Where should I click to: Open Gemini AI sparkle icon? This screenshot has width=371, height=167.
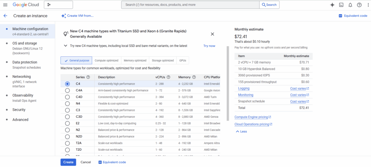pyautogui.click(x=332, y=5)
